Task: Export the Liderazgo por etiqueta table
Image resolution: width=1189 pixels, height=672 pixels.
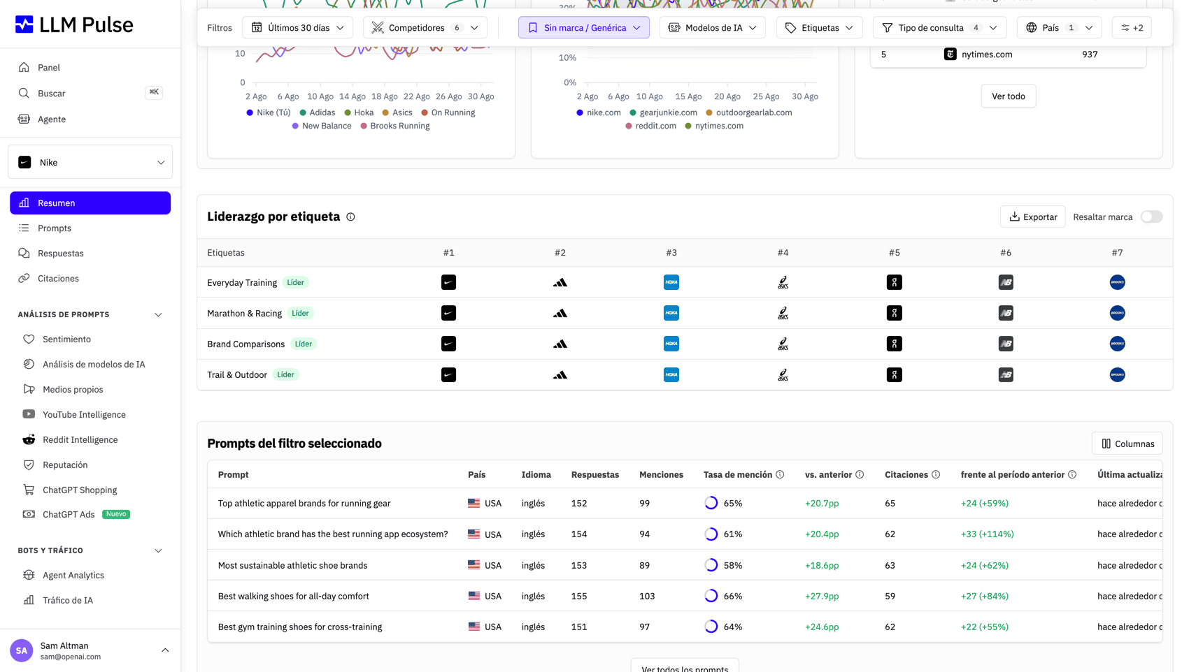Action: (1032, 217)
